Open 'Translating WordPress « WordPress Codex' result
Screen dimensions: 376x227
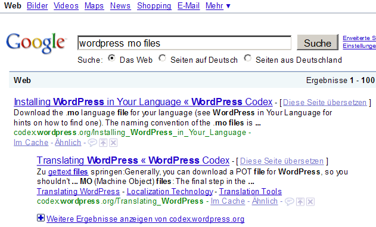tap(133, 160)
